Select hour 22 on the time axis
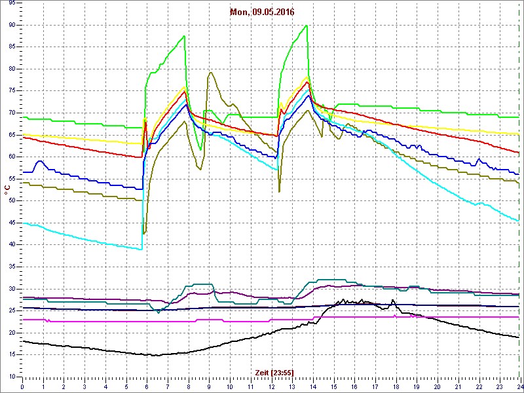The width and height of the screenshot is (524, 393). (479, 387)
